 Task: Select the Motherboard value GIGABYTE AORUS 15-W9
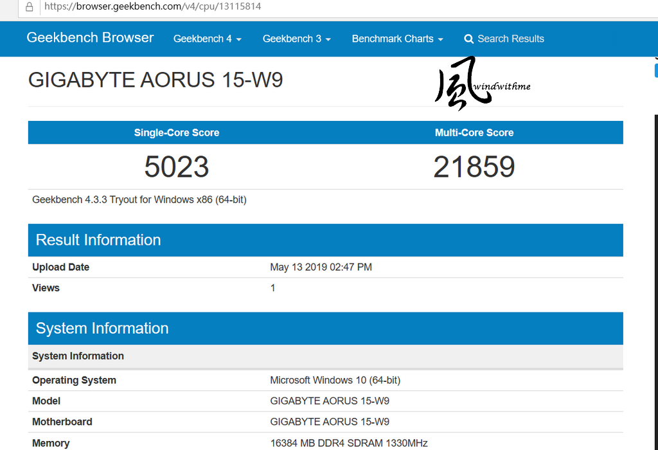tap(330, 422)
